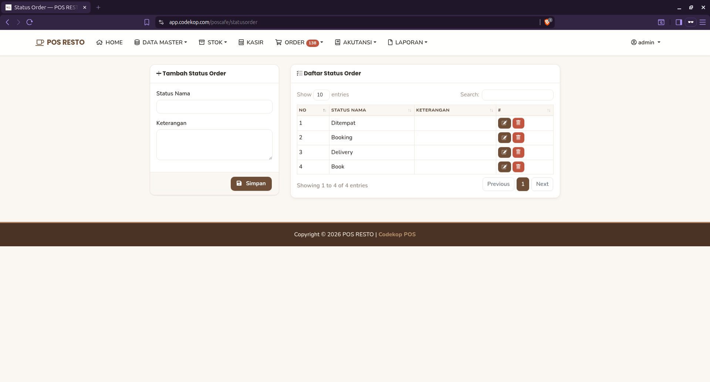
Task: Delete the Delivery status row
Action: pyautogui.click(x=518, y=152)
